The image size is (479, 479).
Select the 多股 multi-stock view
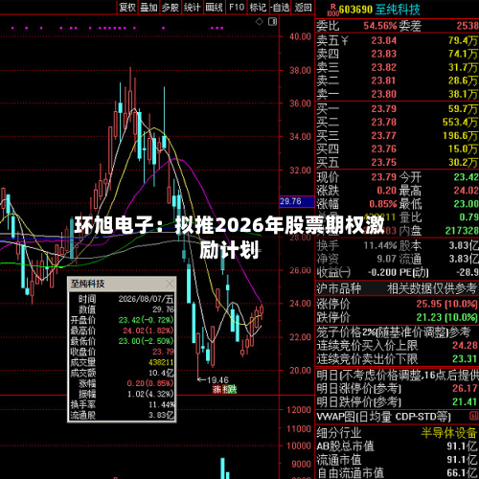click(x=171, y=7)
